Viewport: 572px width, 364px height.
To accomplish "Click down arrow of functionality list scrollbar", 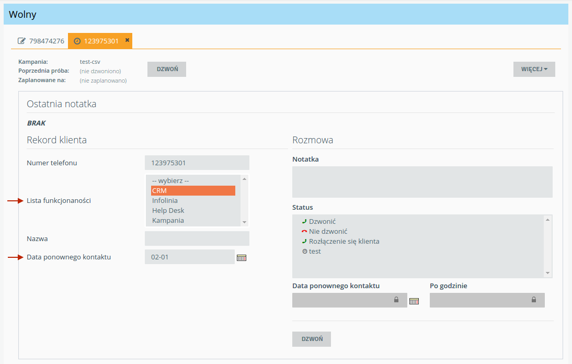I will [x=244, y=222].
